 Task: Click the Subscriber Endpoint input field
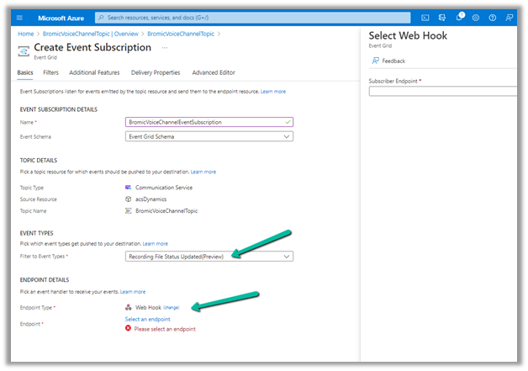pyautogui.click(x=446, y=92)
